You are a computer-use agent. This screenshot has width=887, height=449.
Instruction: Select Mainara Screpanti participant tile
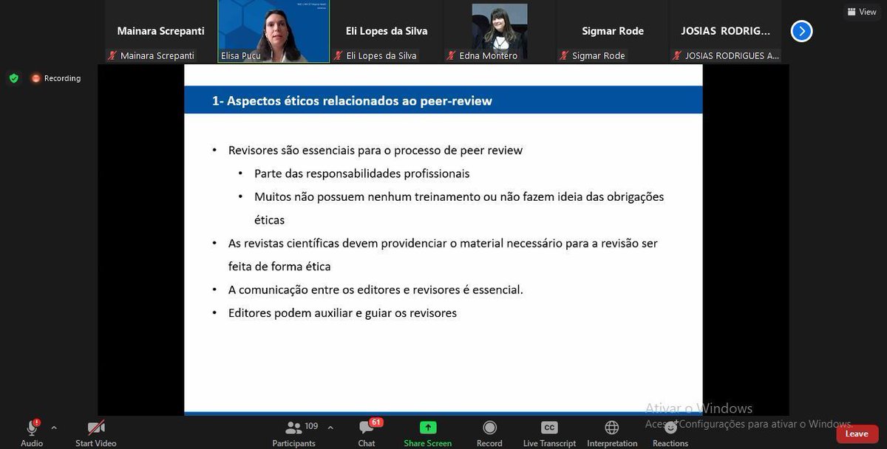click(160, 32)
